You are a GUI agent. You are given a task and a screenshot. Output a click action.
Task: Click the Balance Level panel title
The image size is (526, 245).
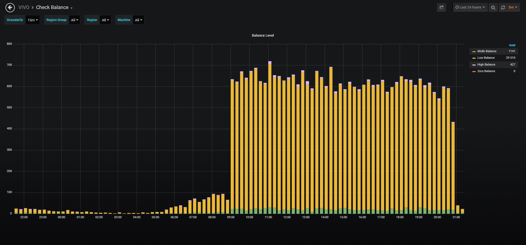pos(263,36)
